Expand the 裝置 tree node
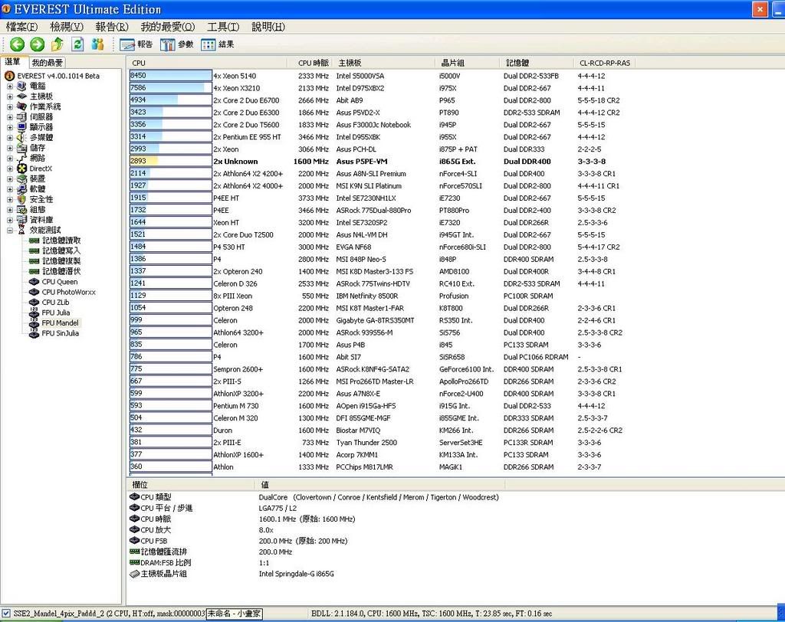The height and width of the screenshot is (622, 785). [9, 178]
